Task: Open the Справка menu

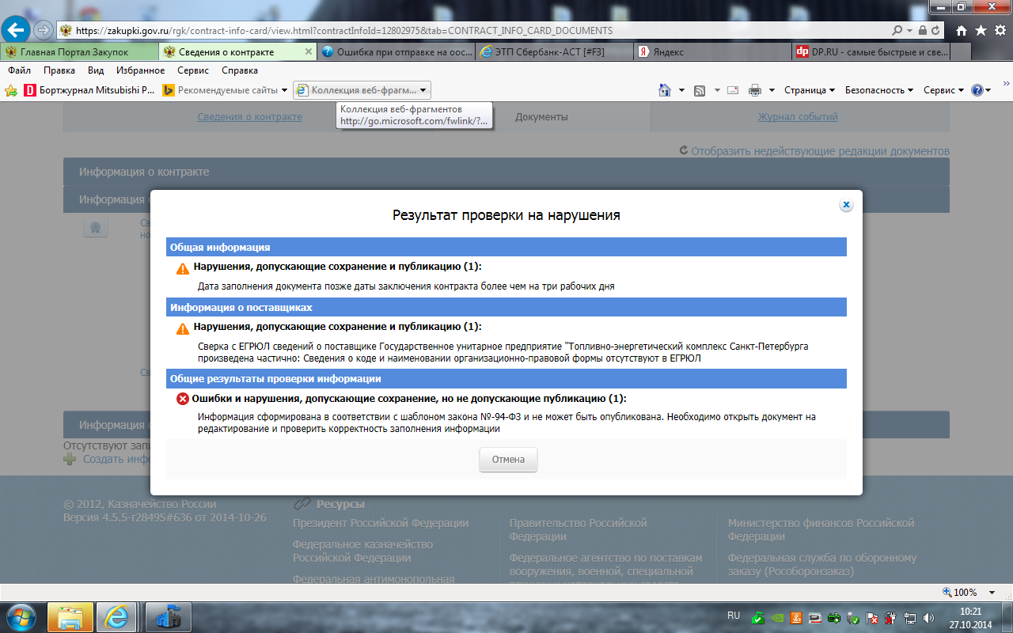Action: [x=240, y=70]
